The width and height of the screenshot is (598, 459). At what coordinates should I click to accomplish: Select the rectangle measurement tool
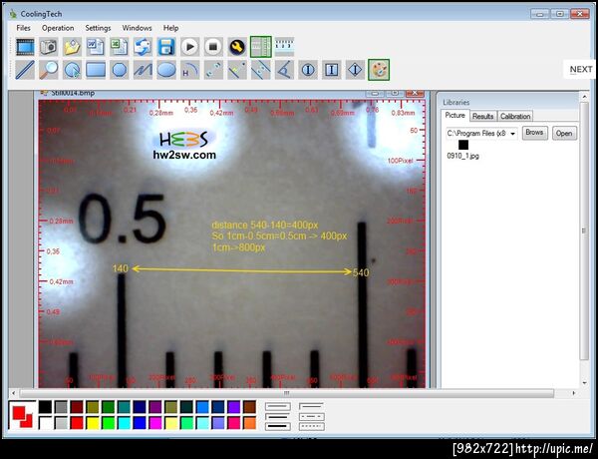(x=96, y=70)
